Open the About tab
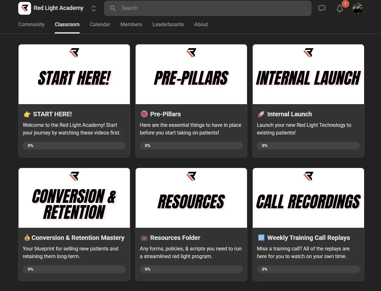 (x=201, y=25)
